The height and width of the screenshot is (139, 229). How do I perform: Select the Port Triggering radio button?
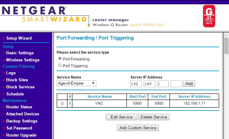[60, 65]
